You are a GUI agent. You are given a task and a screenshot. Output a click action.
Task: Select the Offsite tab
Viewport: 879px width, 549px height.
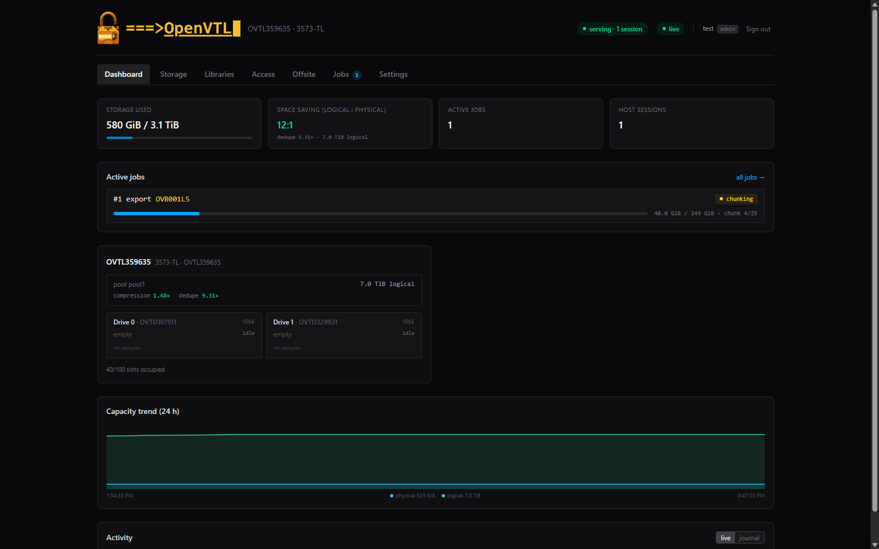pos(304,74)
